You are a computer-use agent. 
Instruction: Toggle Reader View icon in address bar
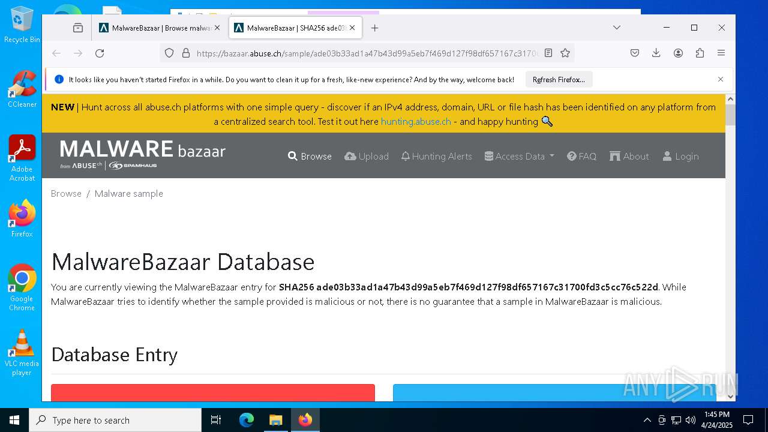point(548,53)
